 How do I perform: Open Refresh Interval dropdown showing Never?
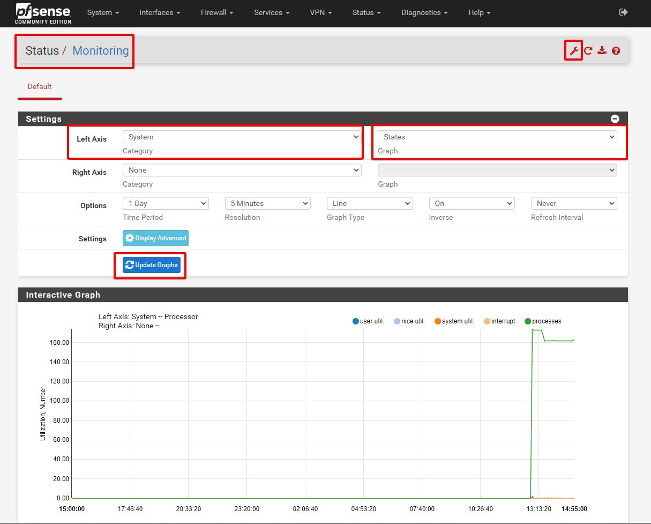[574, 203]
